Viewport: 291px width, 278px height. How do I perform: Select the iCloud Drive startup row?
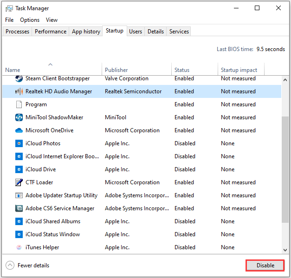139,169
